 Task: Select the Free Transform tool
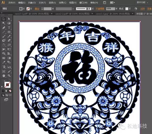(x=9, y=49)
